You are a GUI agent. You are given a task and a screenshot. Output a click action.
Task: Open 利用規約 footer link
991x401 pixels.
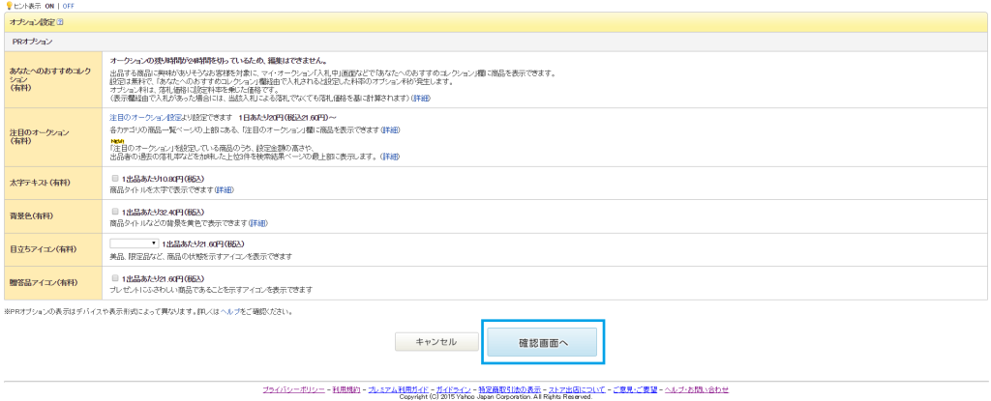[x=345, y=388]
